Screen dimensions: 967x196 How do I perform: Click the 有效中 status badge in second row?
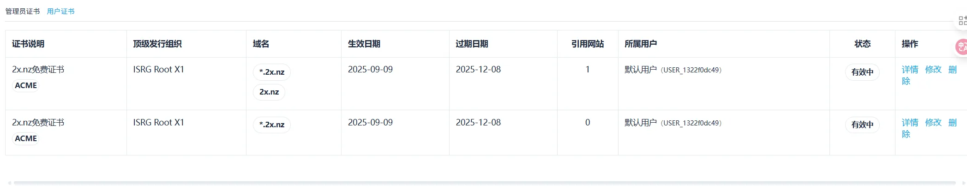coord(862,125)
